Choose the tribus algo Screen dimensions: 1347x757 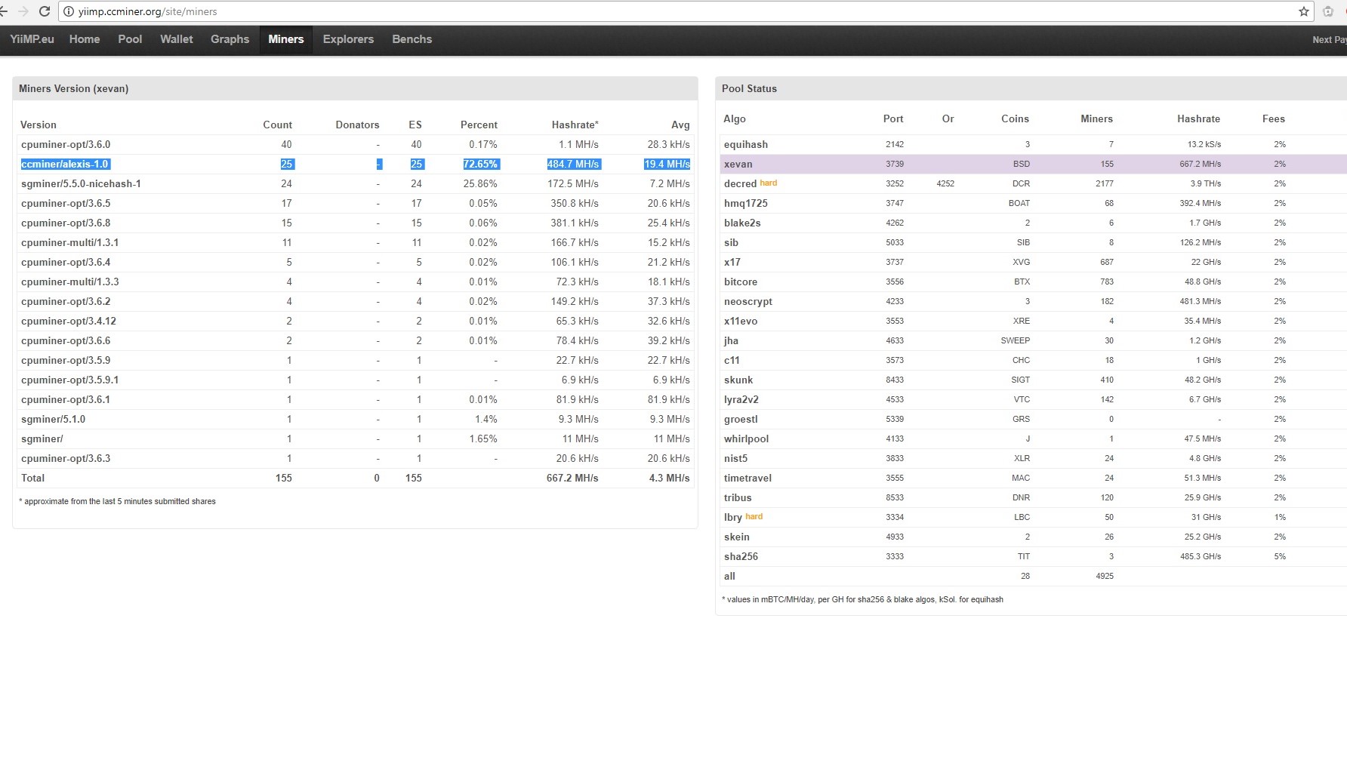point(738,497)
